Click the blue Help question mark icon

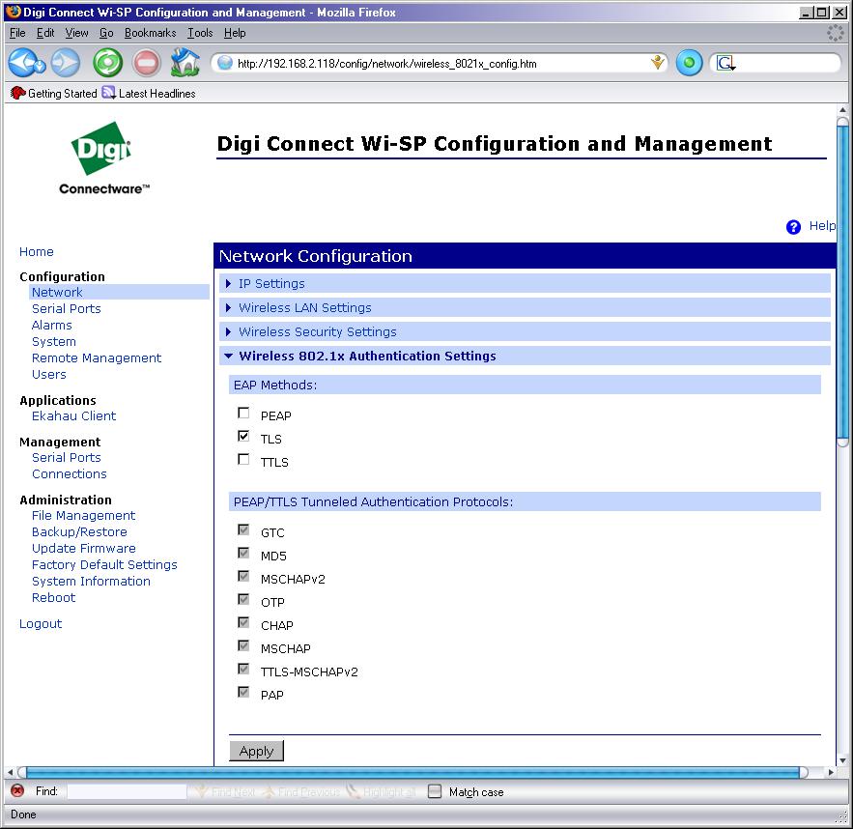[x=794, y=227]
